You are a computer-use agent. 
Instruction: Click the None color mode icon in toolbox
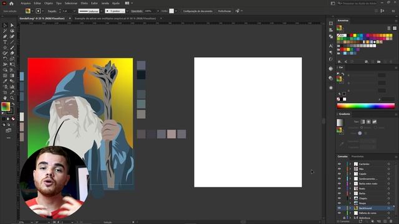click(13, 119)
